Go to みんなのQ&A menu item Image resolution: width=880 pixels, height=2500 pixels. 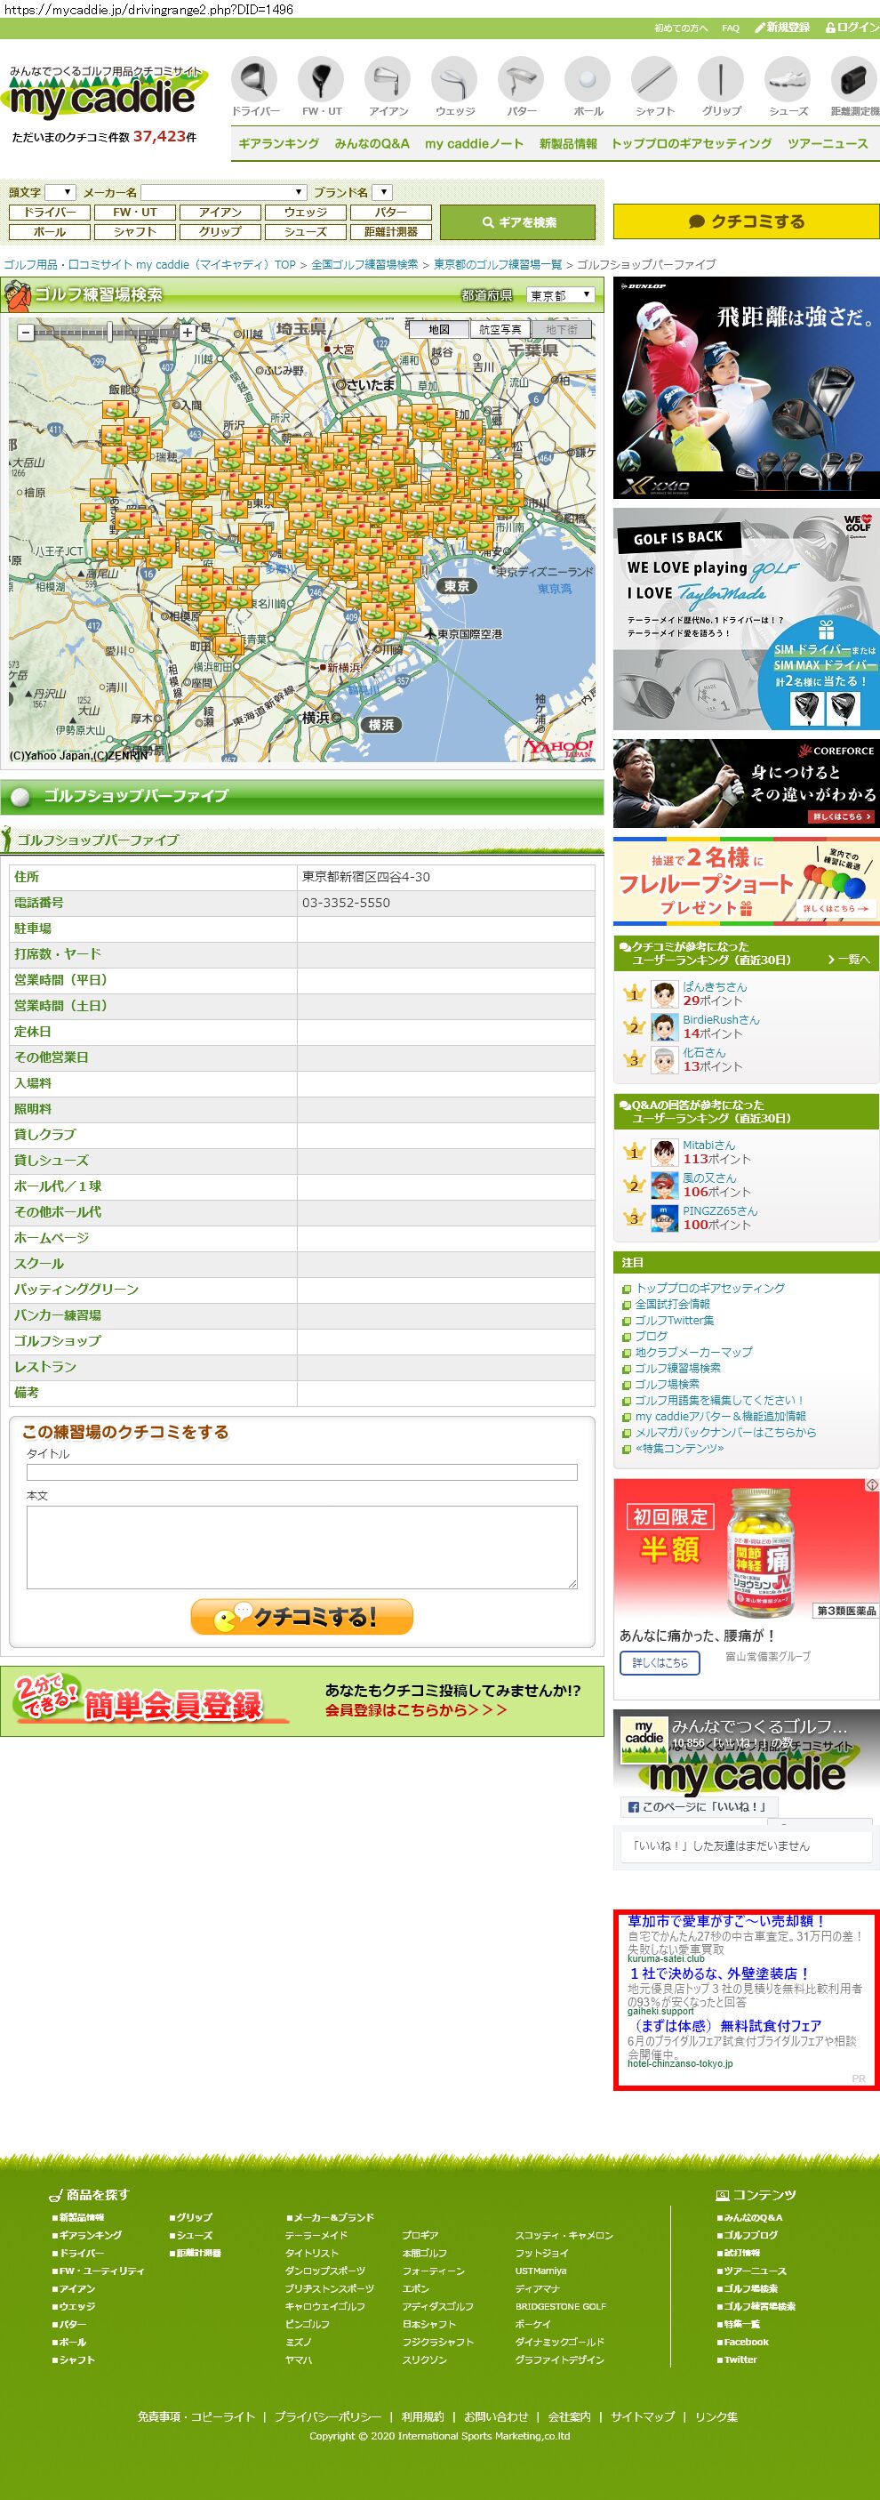pyautogui.click(x=372, y=144)
